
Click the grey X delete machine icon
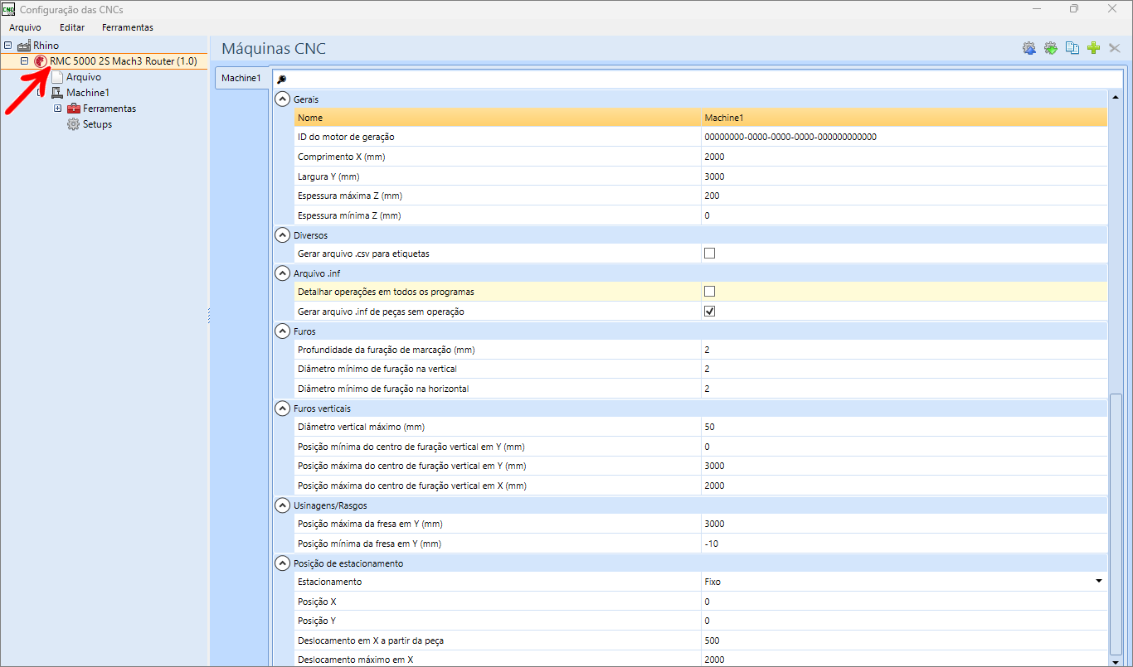[1115, 48]
